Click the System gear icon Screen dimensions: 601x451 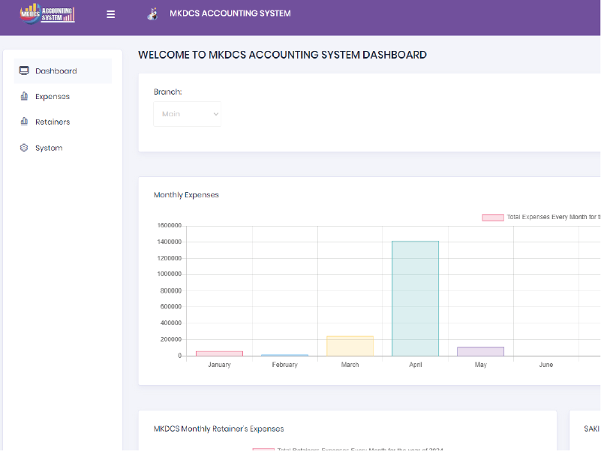24,148
